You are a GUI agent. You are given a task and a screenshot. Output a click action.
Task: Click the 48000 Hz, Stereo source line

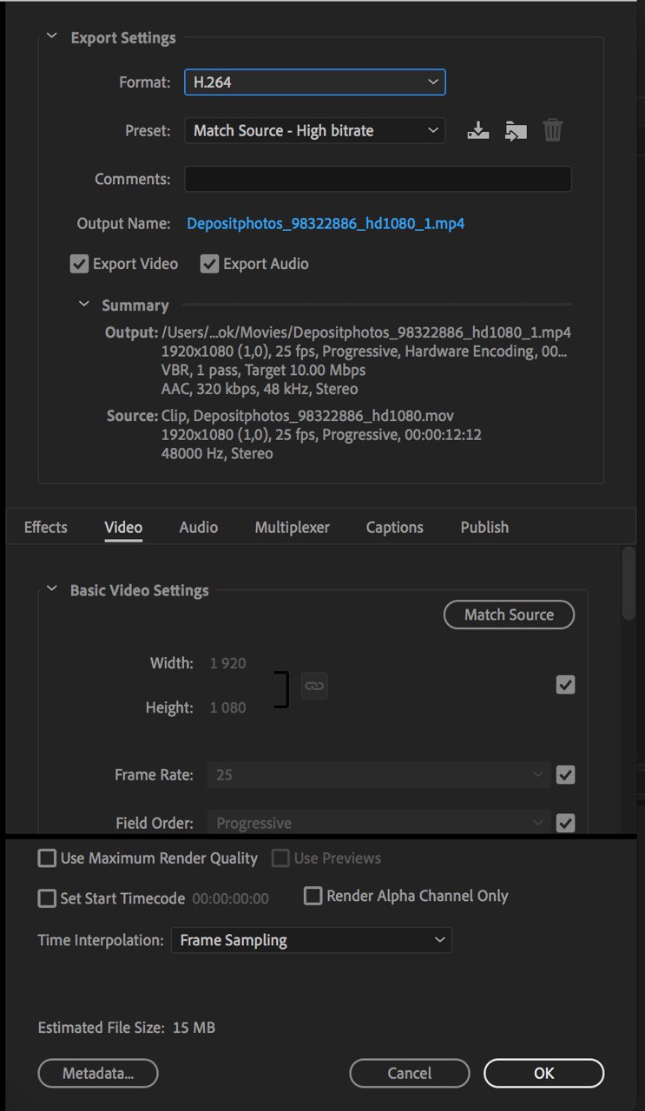click(x=217, y=453)
